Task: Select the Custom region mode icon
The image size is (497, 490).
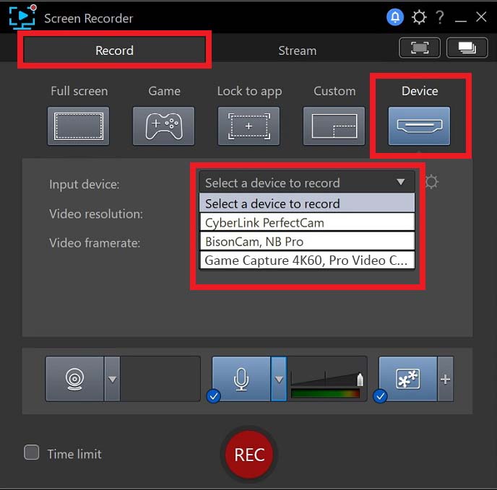Action: click(x=334, y=126)
